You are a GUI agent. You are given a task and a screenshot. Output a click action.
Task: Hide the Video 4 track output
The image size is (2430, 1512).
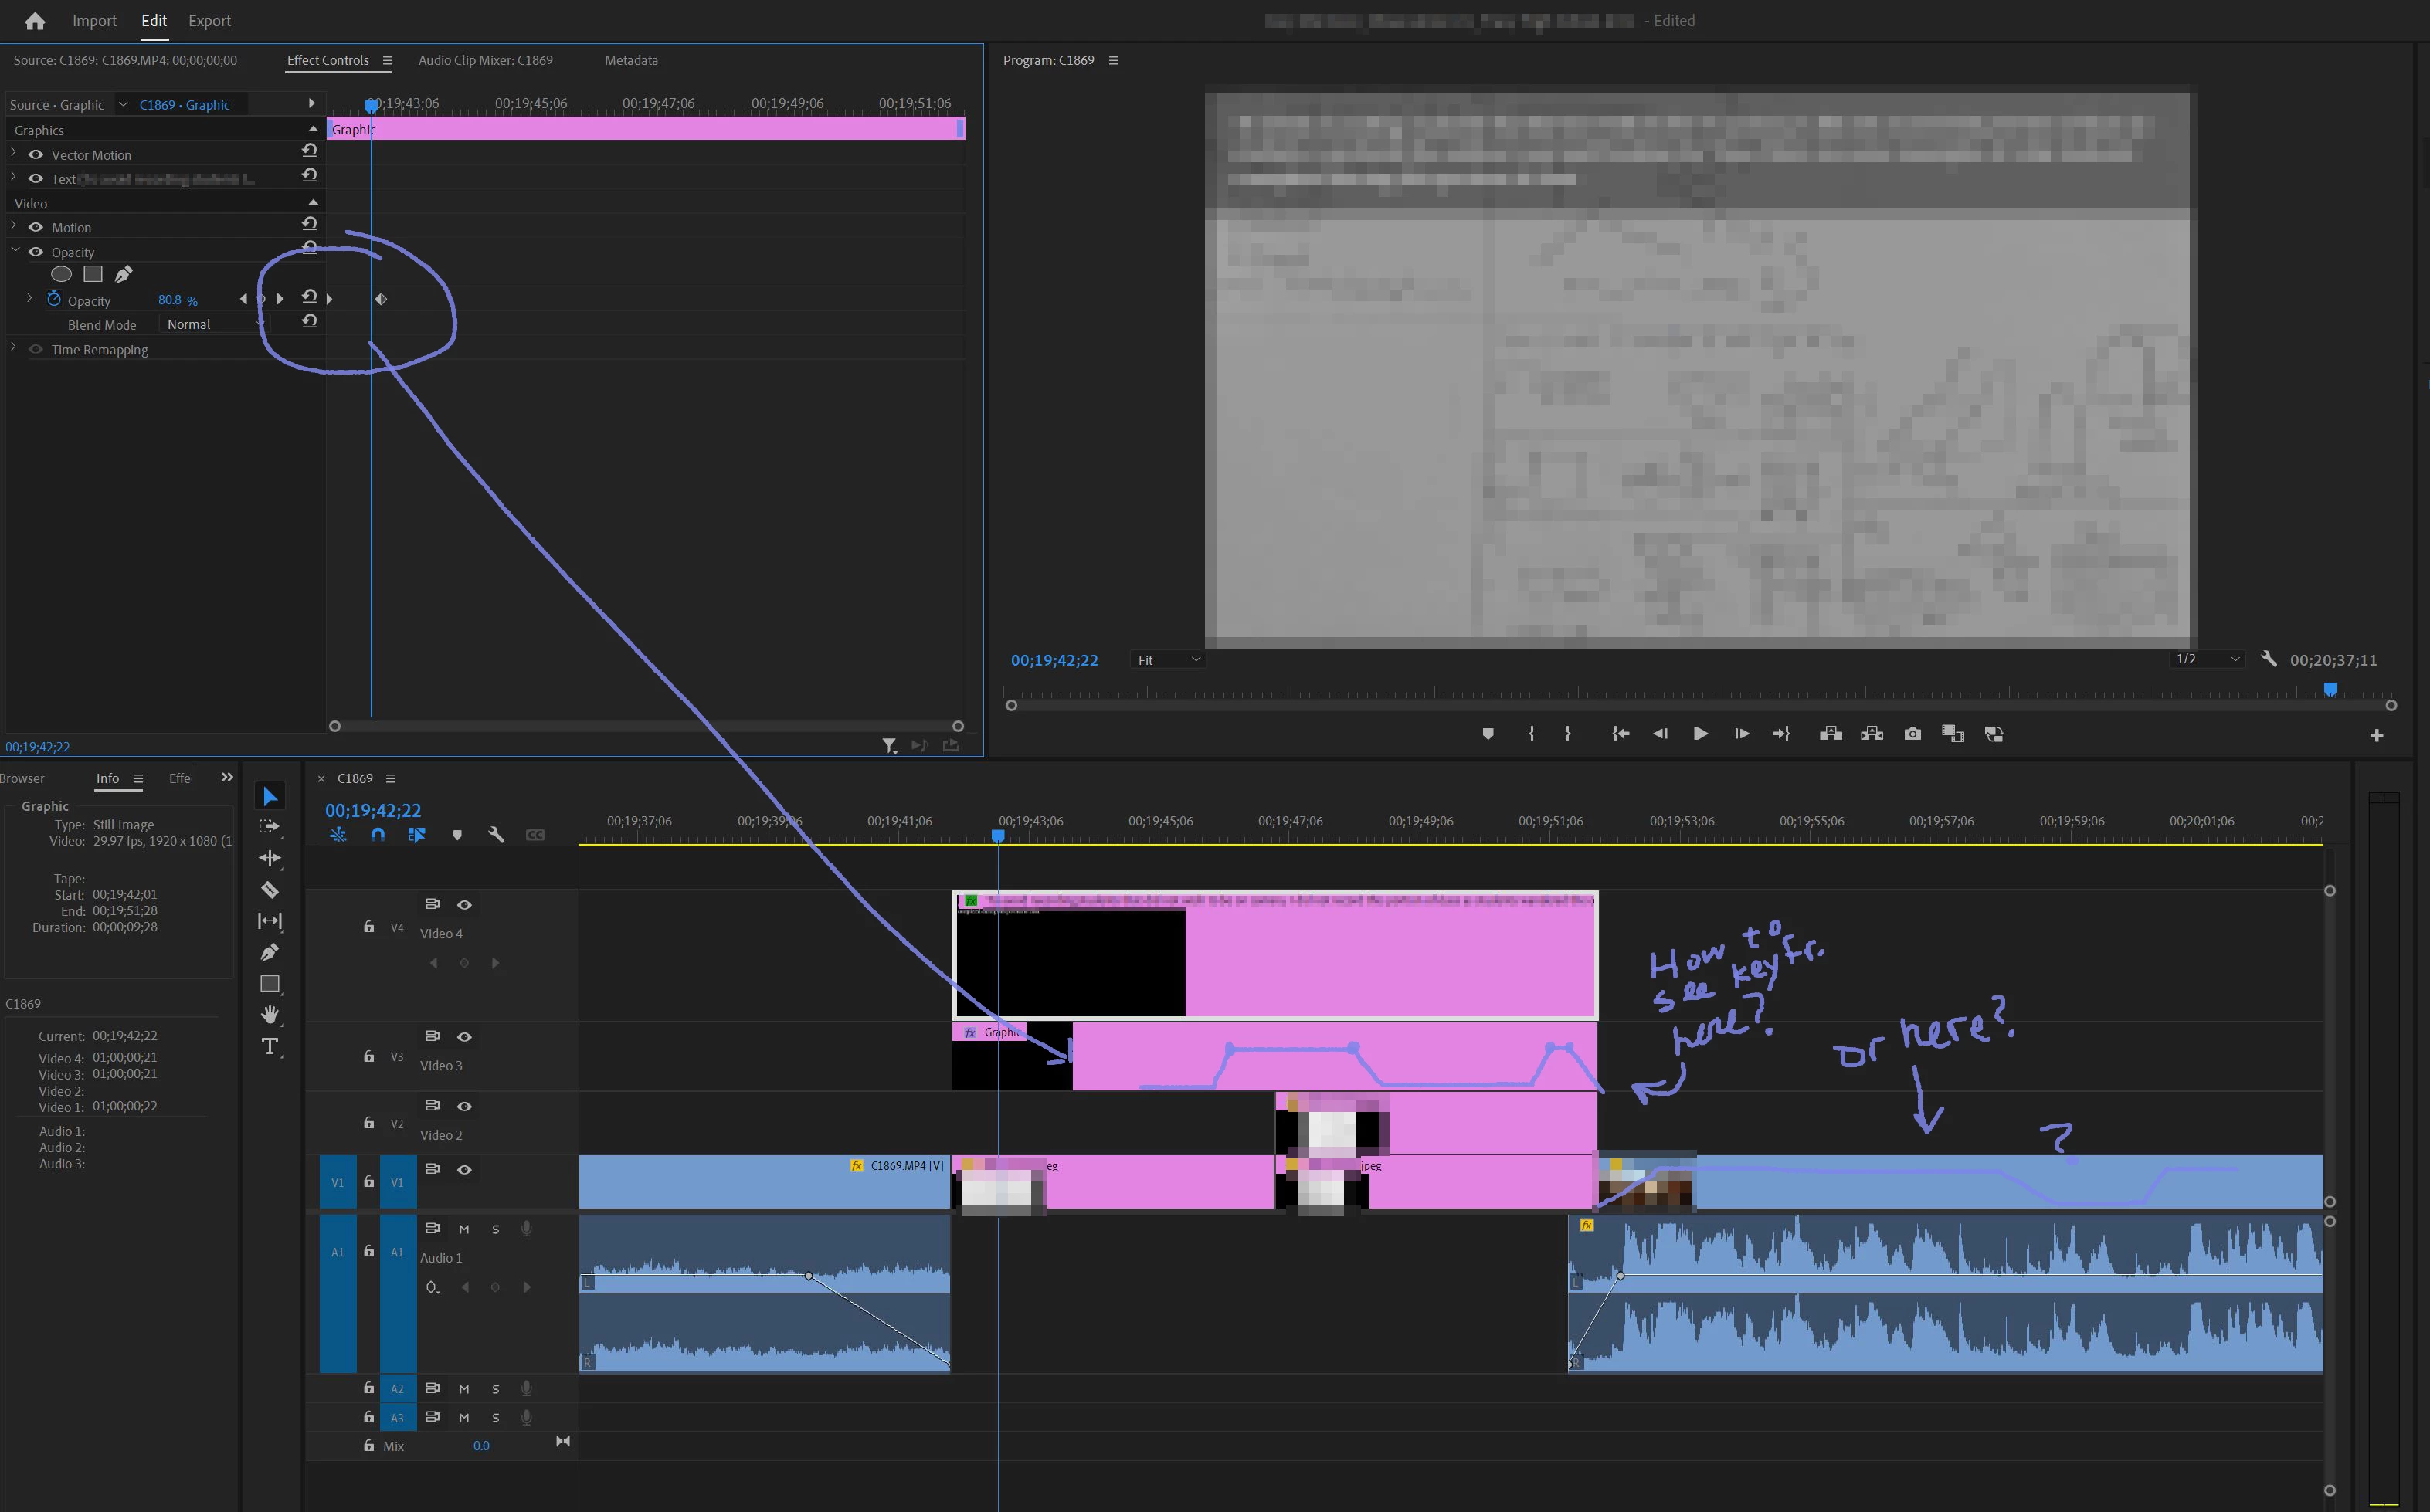(x=464, y=905)
